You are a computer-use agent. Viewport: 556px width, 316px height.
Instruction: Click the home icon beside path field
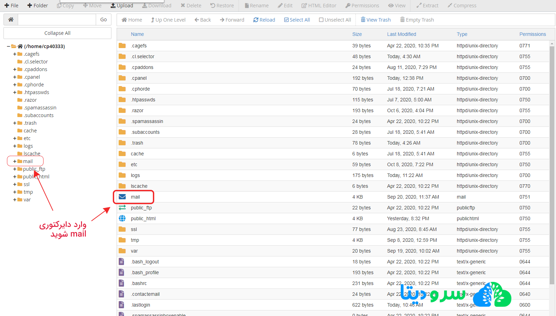point(11,20)
